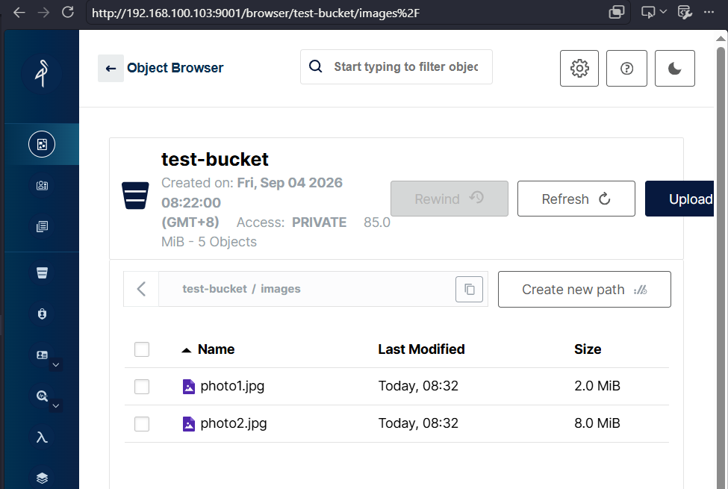Tick the select-all checkbox in the table header
Image resolution: width=728 pixels, height=489 pixels.
click(x=142, y=349)
